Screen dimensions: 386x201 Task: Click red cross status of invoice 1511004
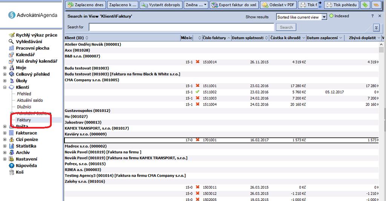pyautogui.click(x=198, y=104)
